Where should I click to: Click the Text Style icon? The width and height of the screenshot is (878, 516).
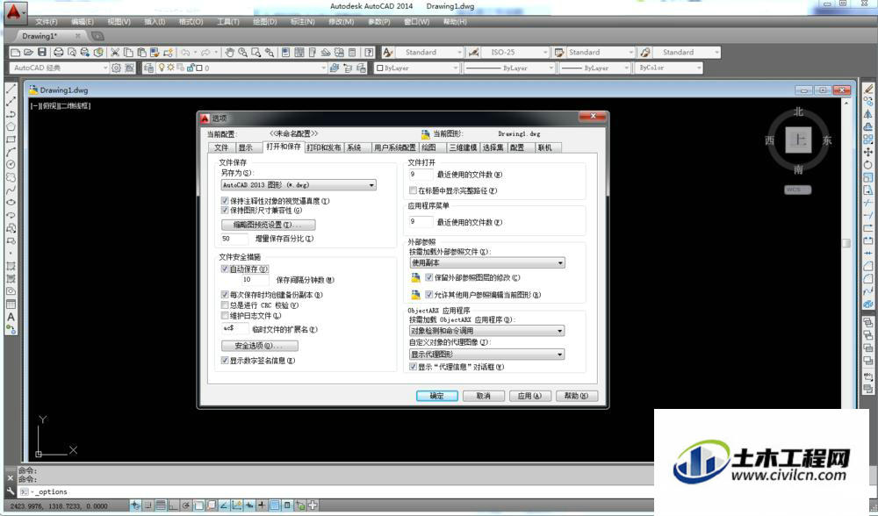coord(387,52)
